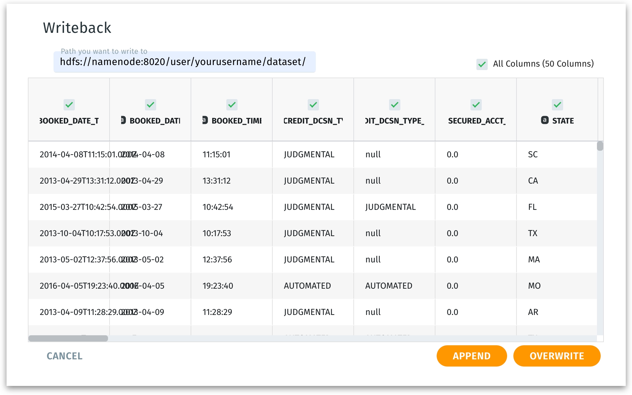
Task: Uncheck the STATE column checkbox
Action: click(557, 105)
